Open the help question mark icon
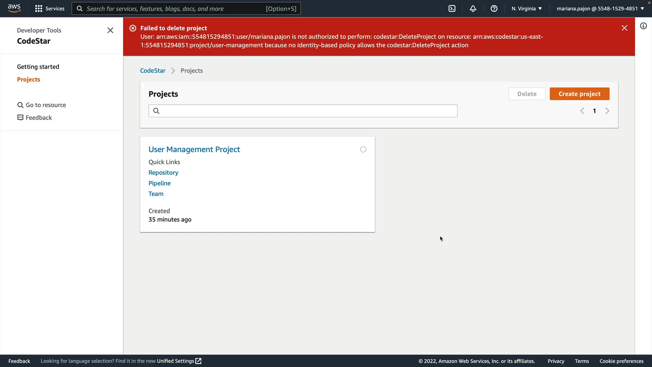Screen dimensions: 652x367 coord(494,8)
